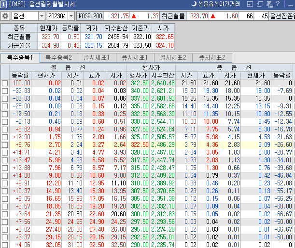Tick the checkbox on the 330.00 row
The width and height of the screenshot is (295, 248).
click(5, 121)
